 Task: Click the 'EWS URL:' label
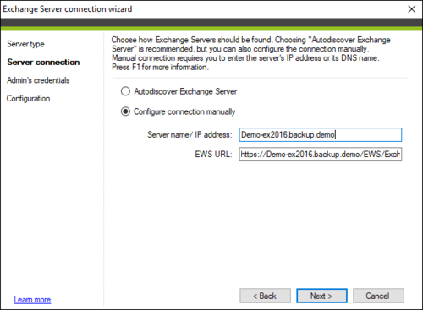pyautogui.click(x=213, y=155)
